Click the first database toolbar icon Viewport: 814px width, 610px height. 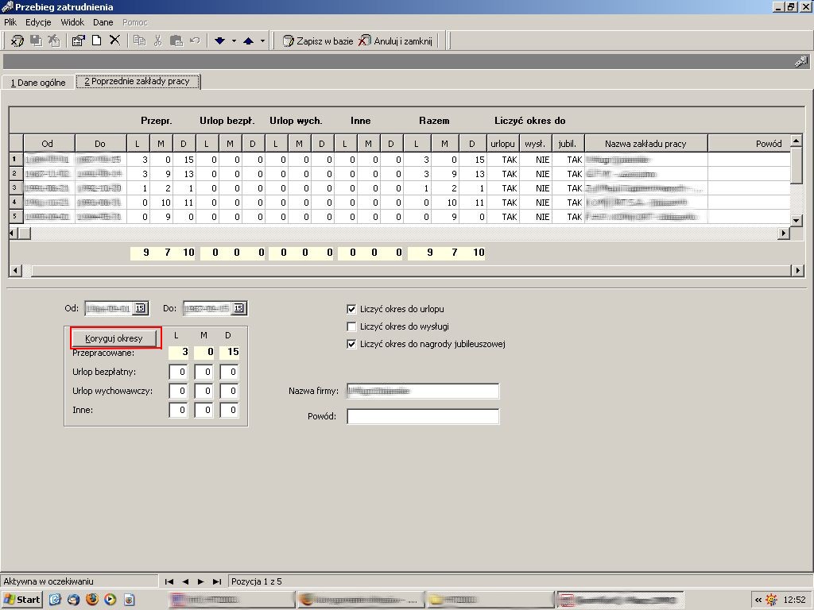(17, 41)
